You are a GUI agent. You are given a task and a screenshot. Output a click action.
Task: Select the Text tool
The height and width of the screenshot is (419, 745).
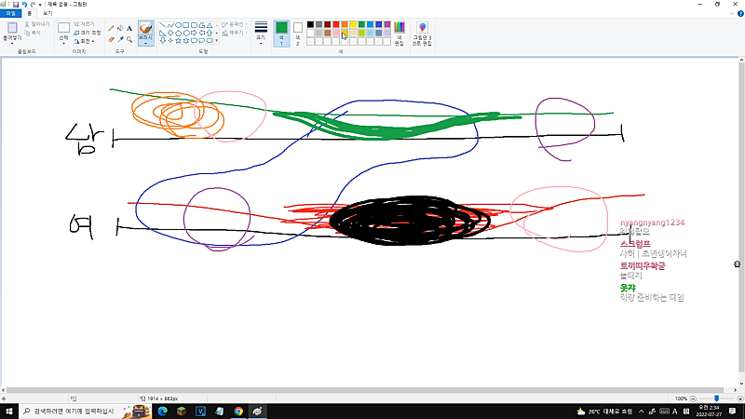coord(129,29)
